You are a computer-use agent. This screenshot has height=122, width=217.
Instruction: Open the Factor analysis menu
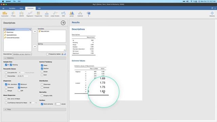(47, 14)
